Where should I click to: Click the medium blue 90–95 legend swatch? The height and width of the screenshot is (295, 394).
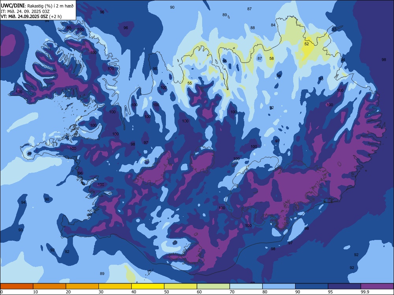click(312, 286)
